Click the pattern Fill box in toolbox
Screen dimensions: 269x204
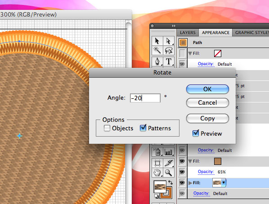tap(160, 186)
